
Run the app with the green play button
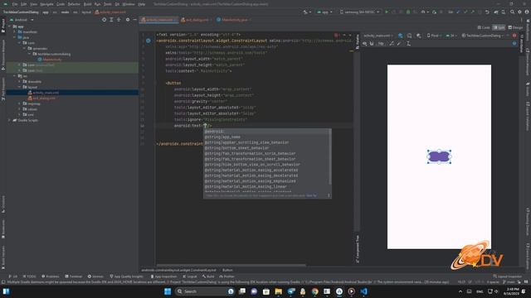pos(387,12)
